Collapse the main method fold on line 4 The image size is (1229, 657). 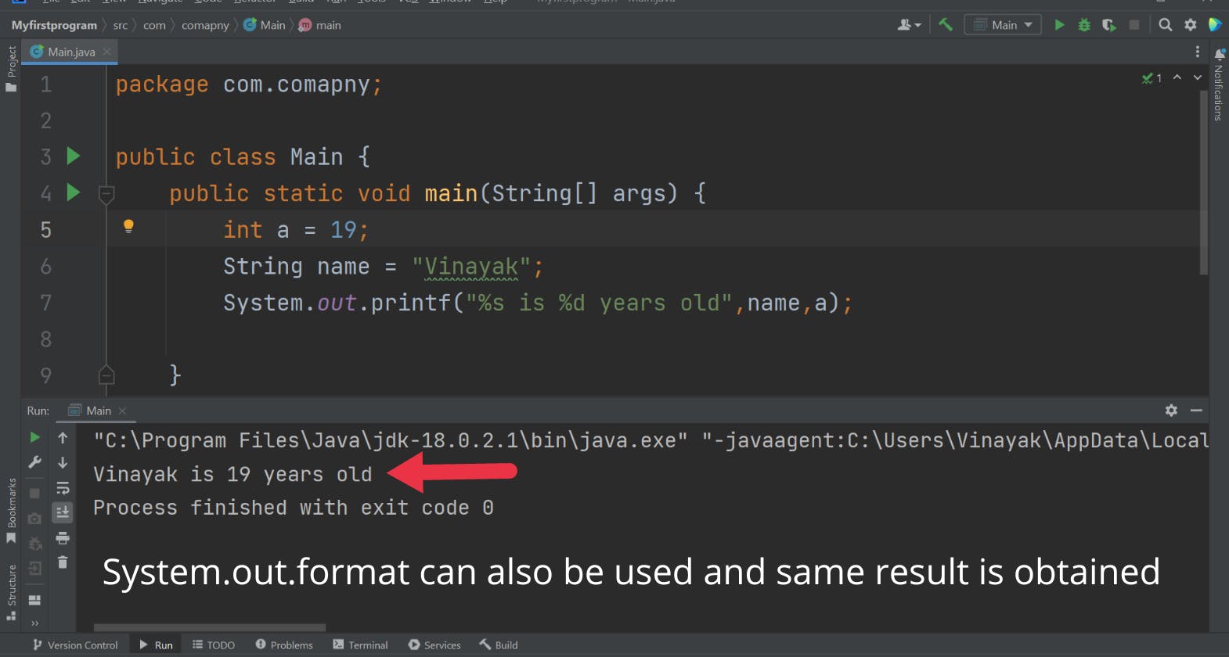click(x=107, y=193)
